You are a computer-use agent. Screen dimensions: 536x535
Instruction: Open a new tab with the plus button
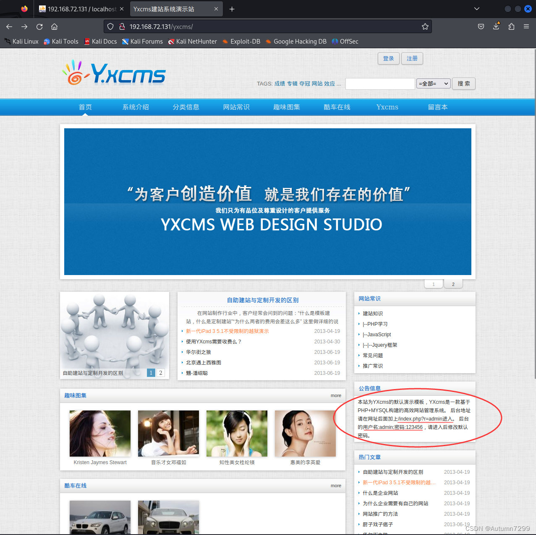232,9
